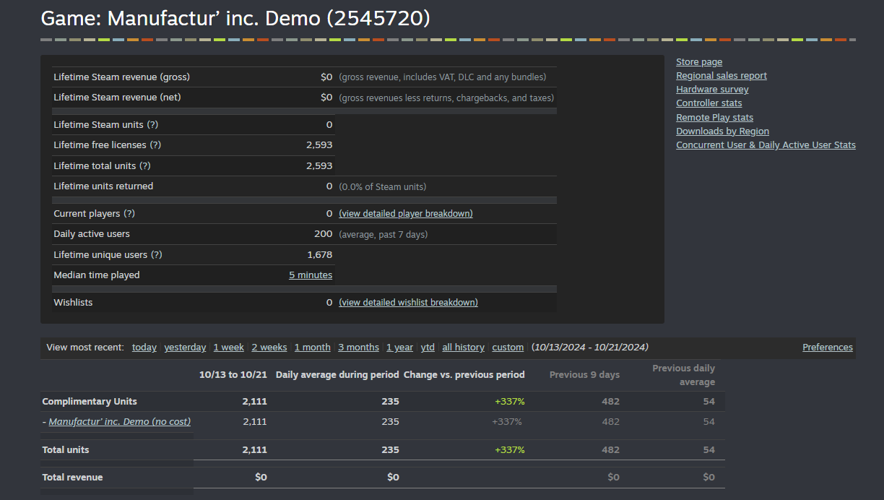Select the all history time range

[463, 348]
